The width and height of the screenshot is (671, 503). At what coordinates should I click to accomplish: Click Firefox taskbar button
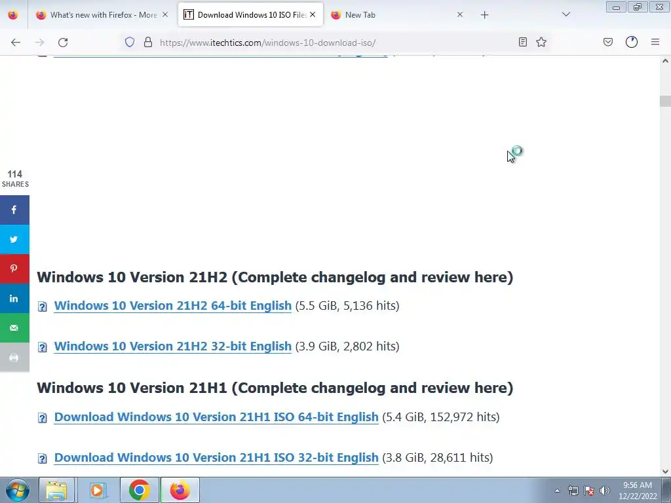[x=180, y=490]
